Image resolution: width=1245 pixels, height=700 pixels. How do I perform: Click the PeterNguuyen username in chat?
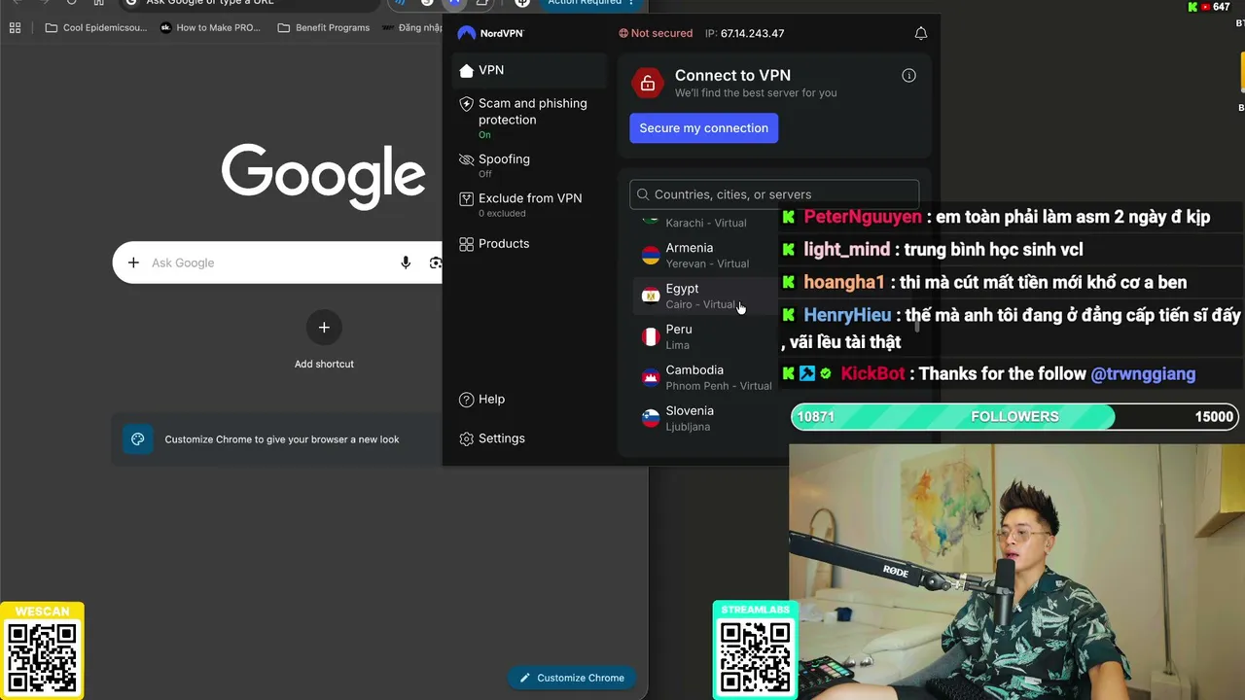pyautogui.click(x=862, y=217)
